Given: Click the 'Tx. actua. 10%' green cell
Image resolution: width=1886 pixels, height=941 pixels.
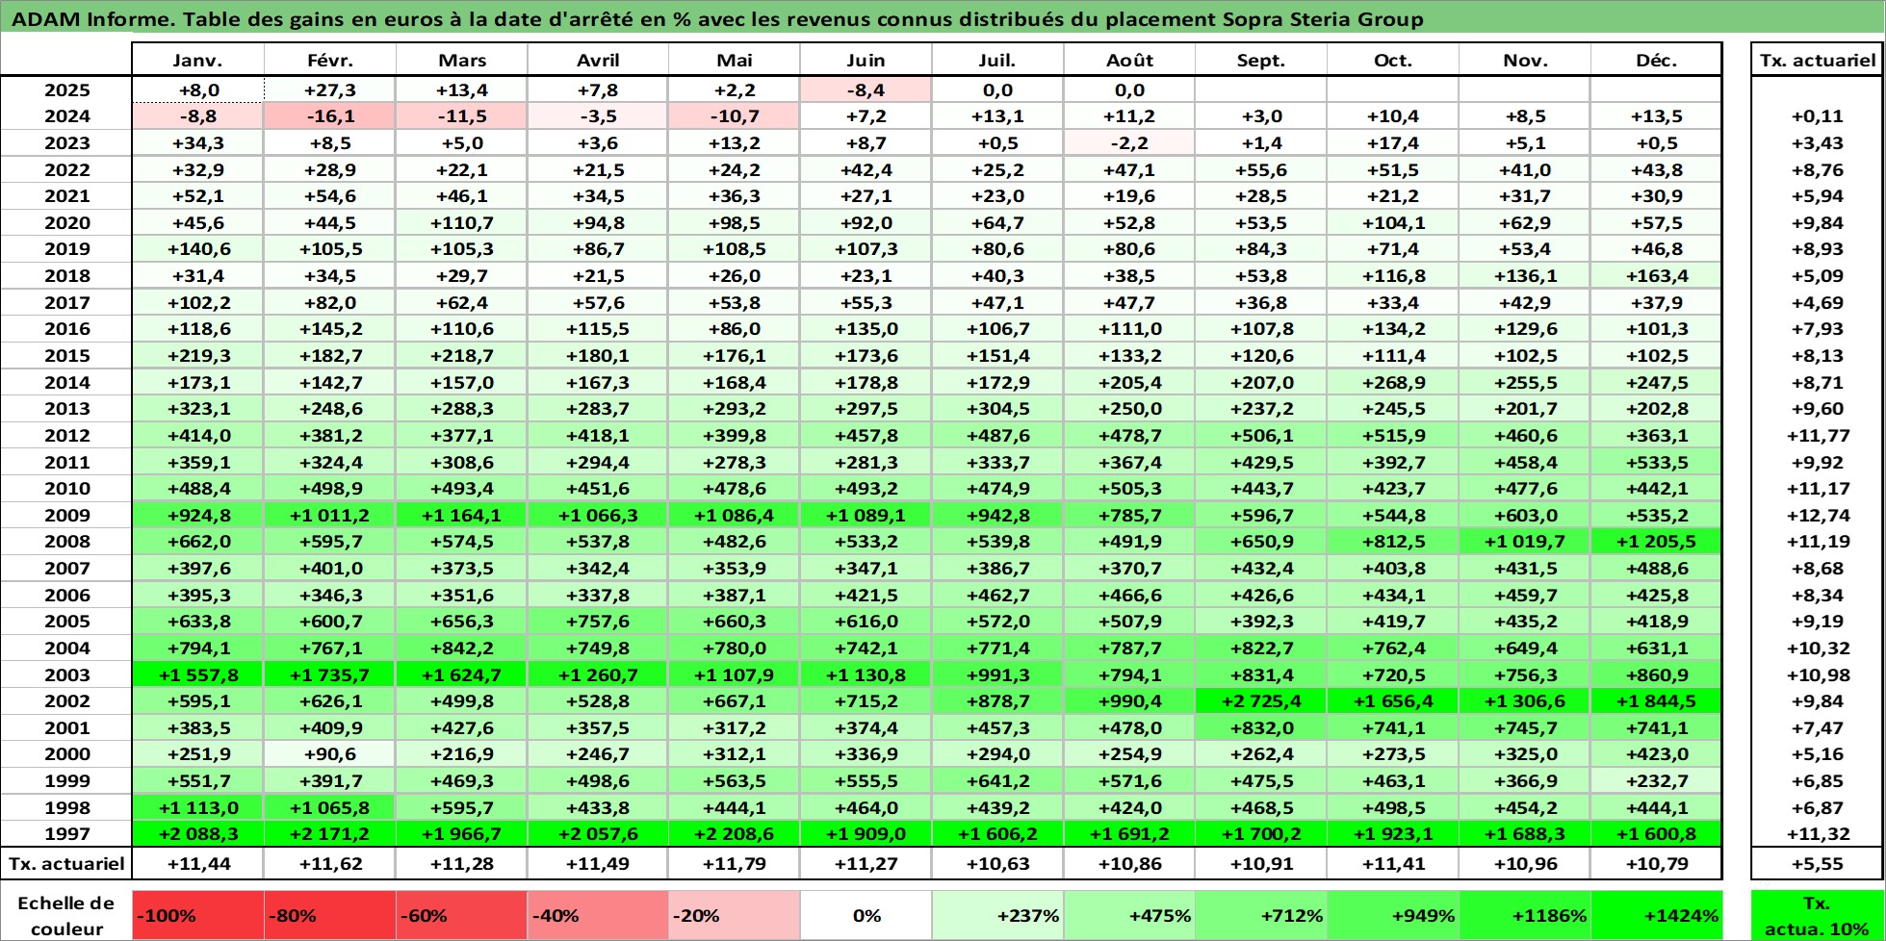Looking at the screenshot, I should pyautogui.click(x=1817, y=915).
